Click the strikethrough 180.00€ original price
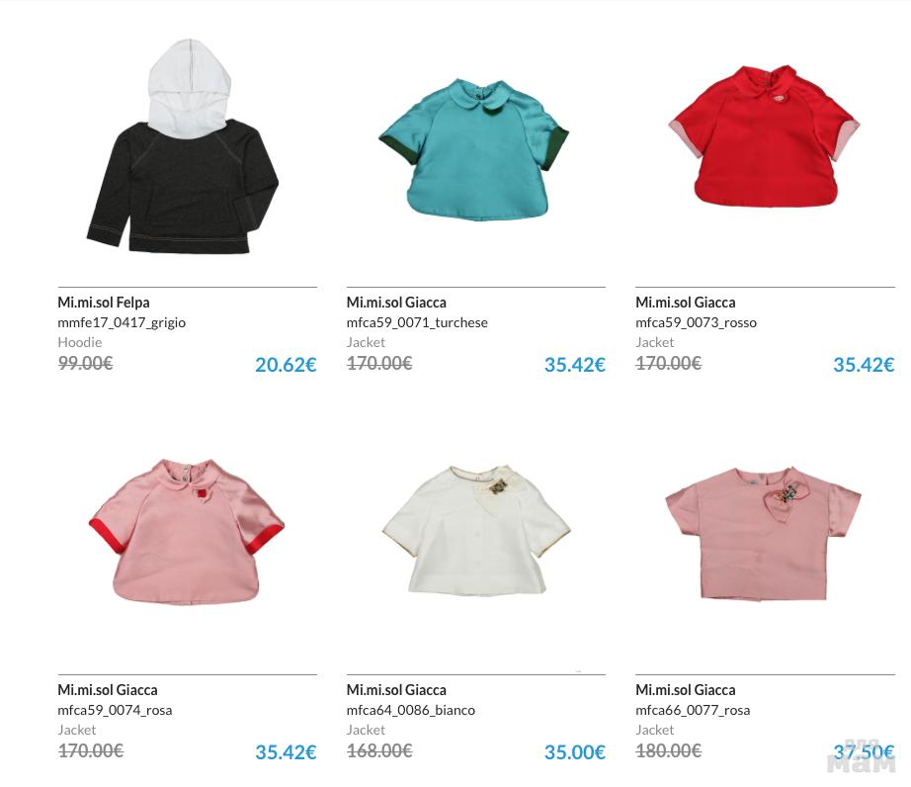 [x=668, y=751]
